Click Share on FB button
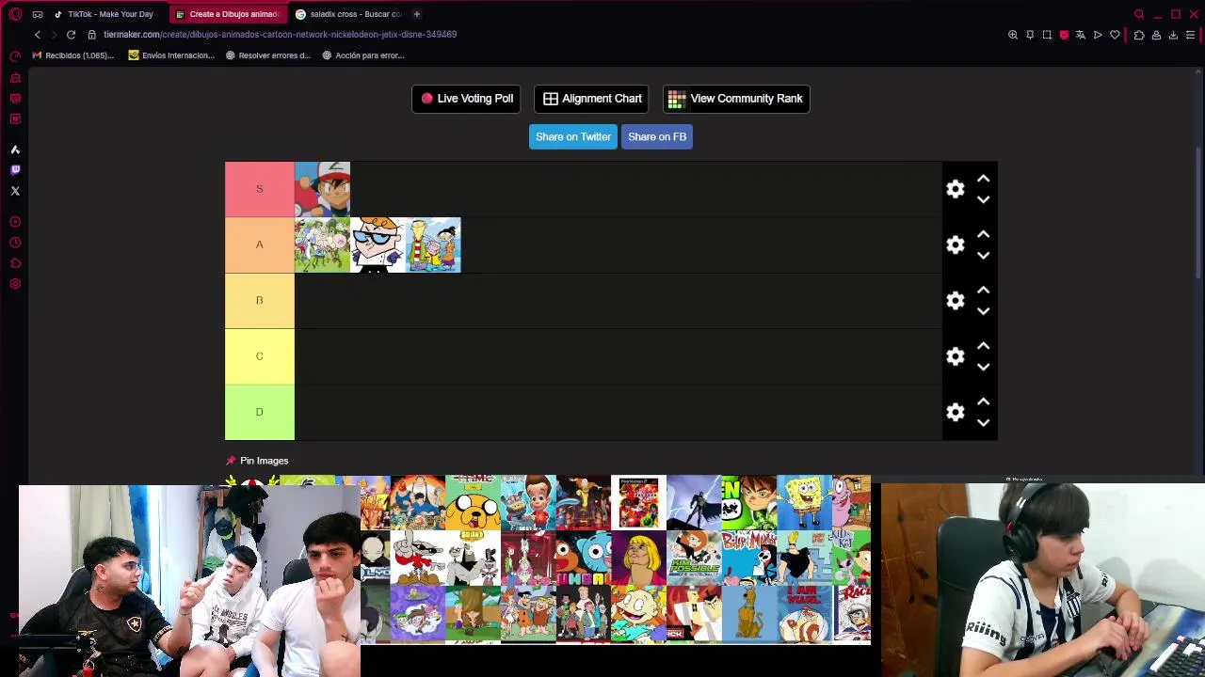Image resolution: width=1205 pixels, height=677 pixels. (x=657, y=137)
